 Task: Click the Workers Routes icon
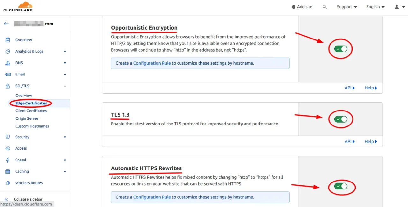pyautogui.click(x=8, y=183)
